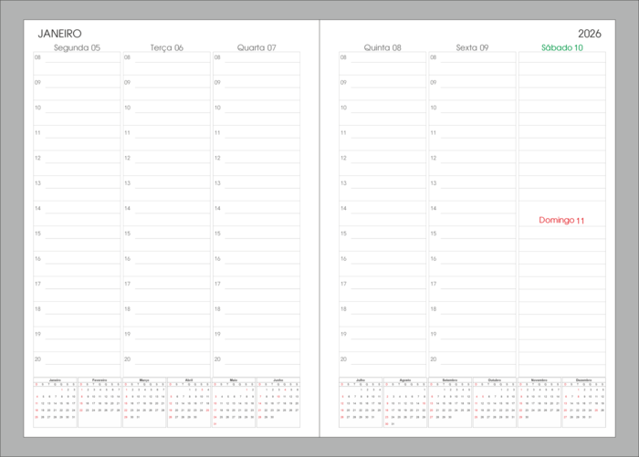Click the Fevereiro mini calendar

click(100, 402)
